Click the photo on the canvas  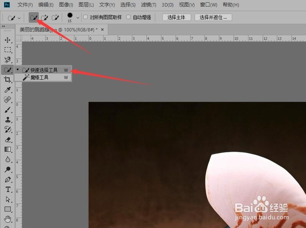click(x=197, y=165)
